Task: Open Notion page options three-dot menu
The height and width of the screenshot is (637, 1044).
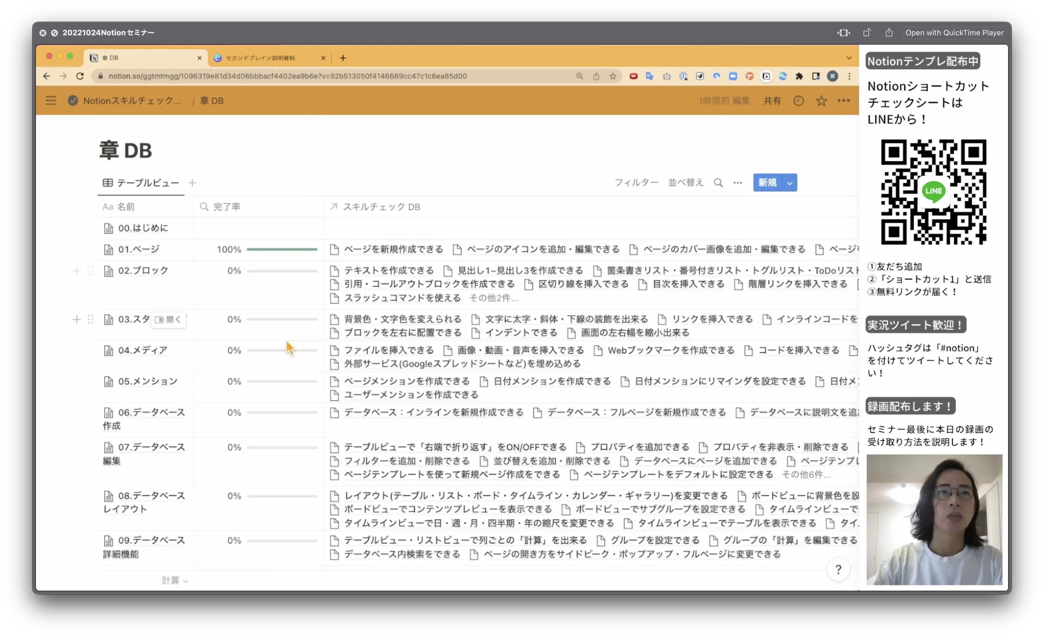Action: (844, 101)
